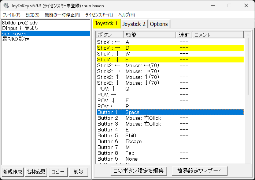Select the 8bitdo pro2 sdv profile
Viewport: 255px width, 180px height.
46,23
